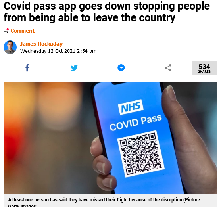Tweet the article via Twitter icon
This screenshot has width=221, height=207.
(x=74, y=68)
